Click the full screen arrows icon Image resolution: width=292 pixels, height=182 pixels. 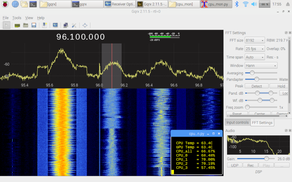point(85,25)
